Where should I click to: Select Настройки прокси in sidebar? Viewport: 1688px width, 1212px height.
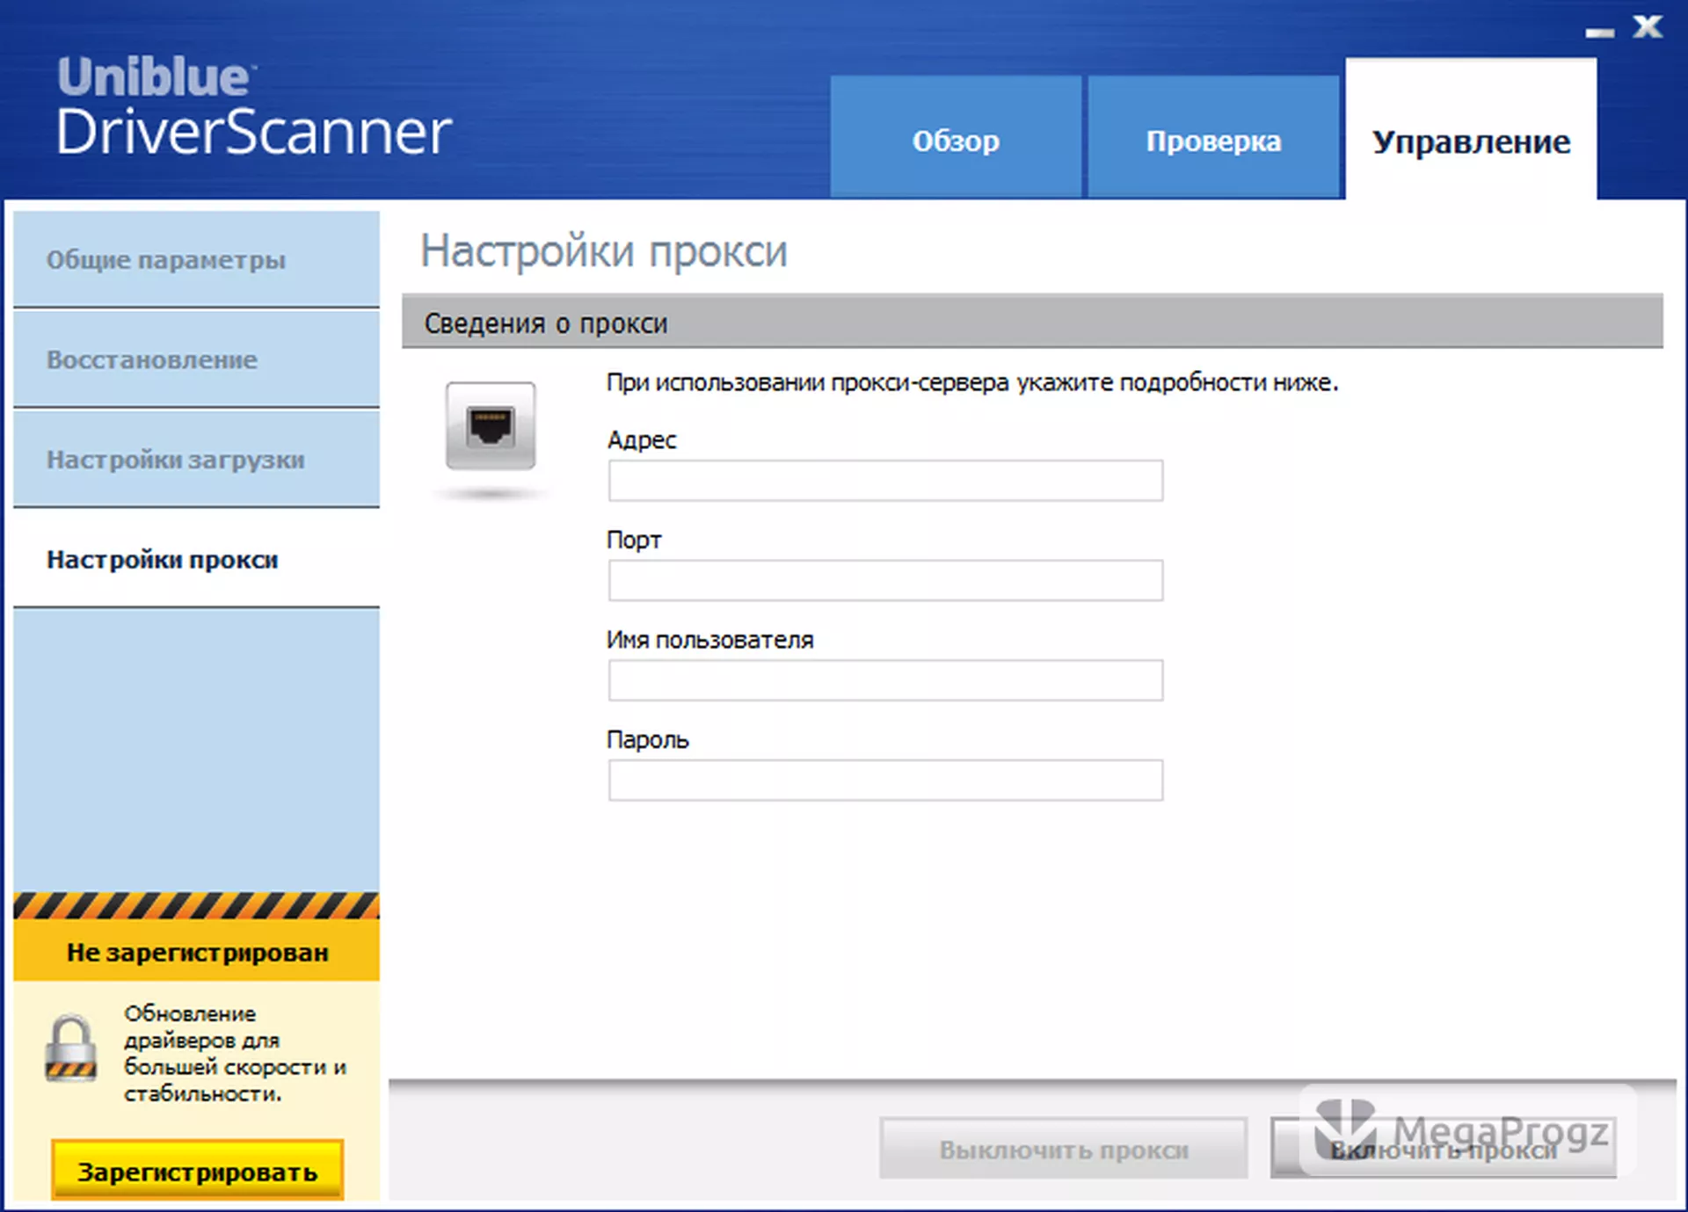click(x=196, y=560)
